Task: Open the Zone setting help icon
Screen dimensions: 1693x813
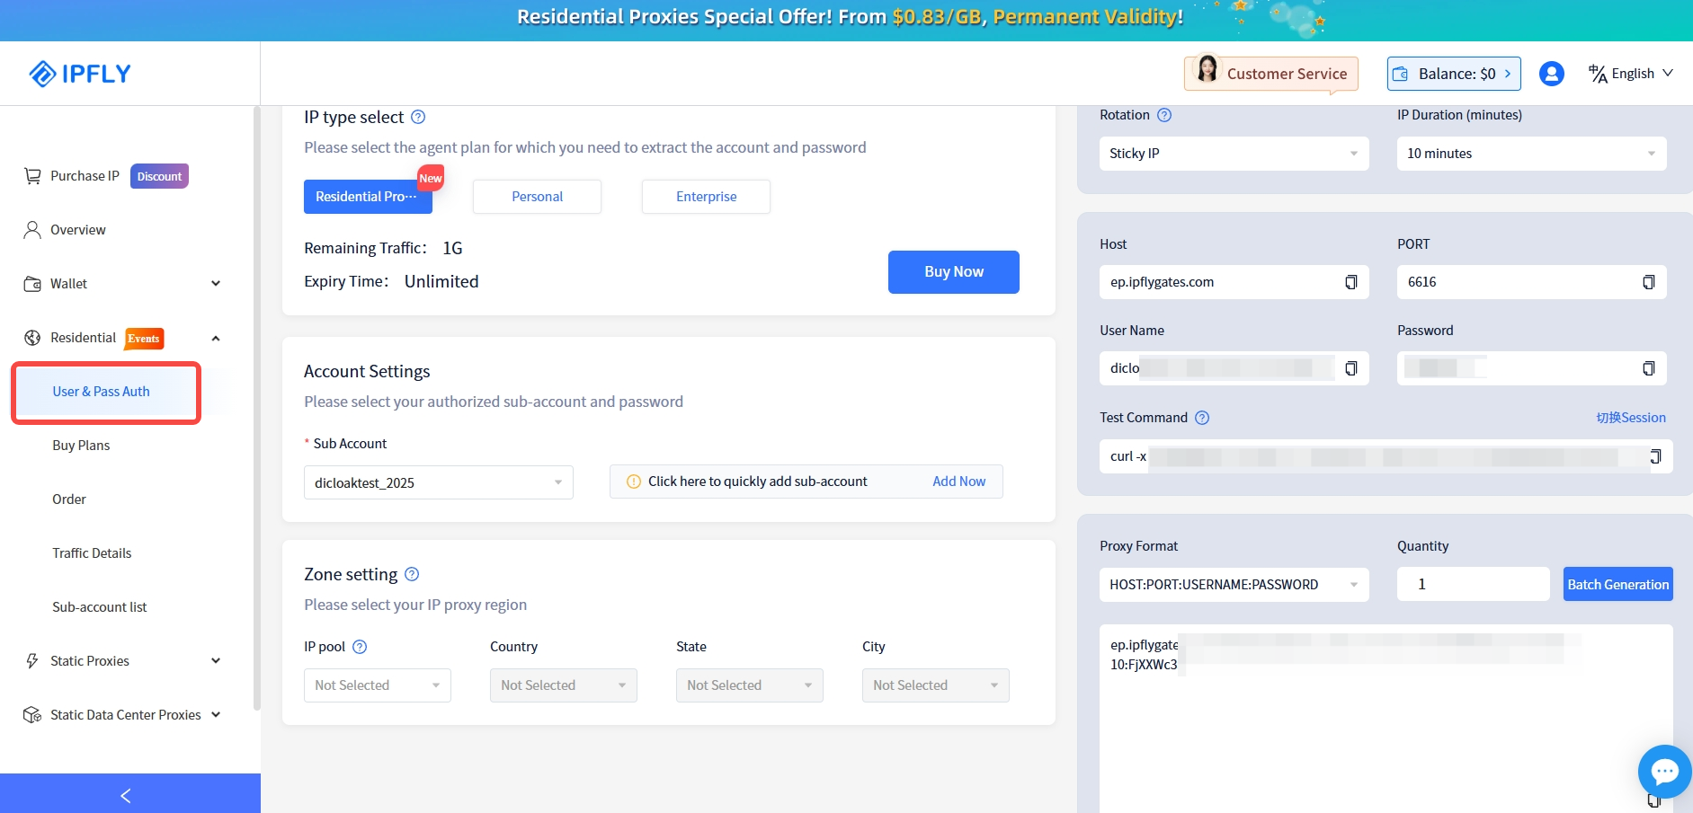Action: pyautogui.click(x=412, y=574)
